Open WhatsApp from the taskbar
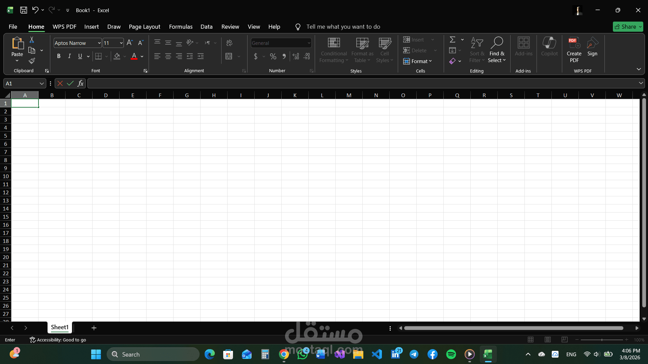 point(302,354)
